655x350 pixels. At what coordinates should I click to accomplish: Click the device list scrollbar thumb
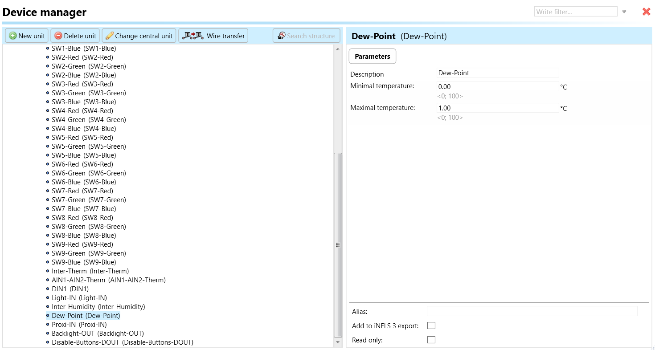[x=338, y=244]
